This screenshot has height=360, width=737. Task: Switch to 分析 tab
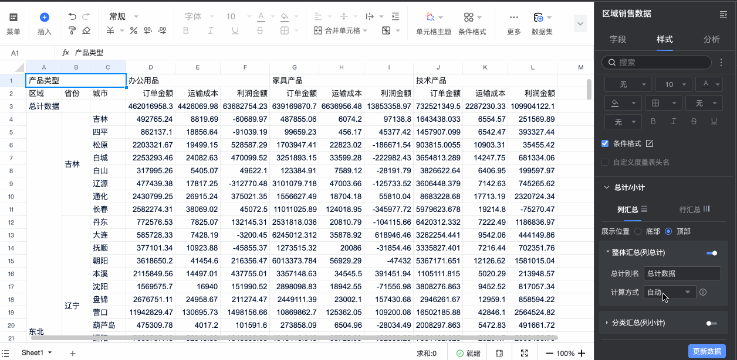[712, 39]
